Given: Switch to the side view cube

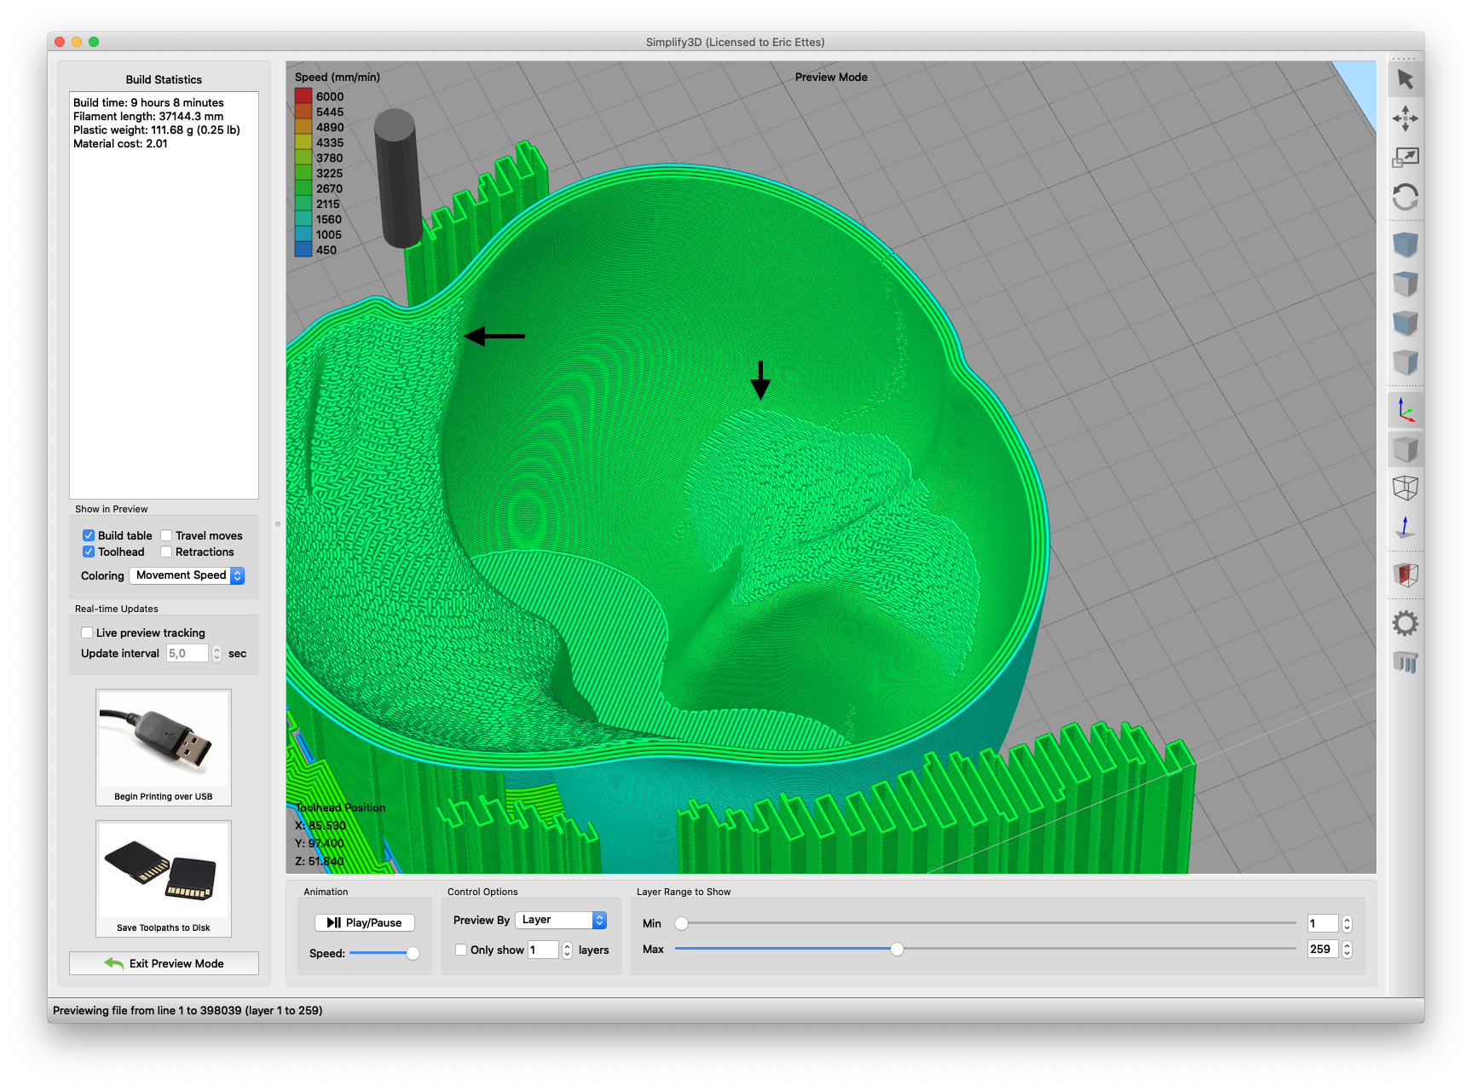Looking at the screenshot, I should [x=1405, y=363].
